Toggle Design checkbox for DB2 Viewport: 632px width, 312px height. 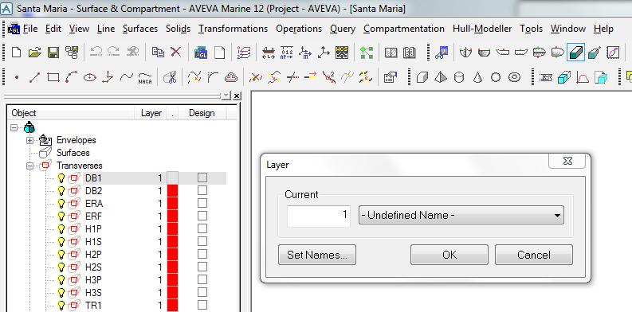[202, 190]
